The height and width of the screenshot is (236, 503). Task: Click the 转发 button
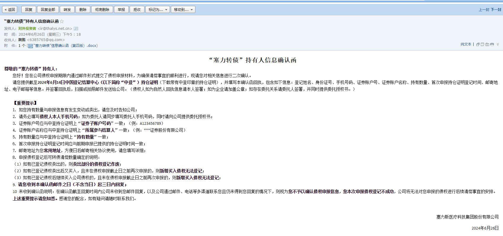(67, 10)
